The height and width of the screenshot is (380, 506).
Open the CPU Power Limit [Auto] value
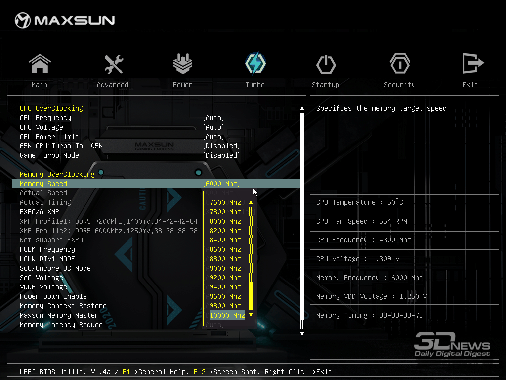pos(213,137)
